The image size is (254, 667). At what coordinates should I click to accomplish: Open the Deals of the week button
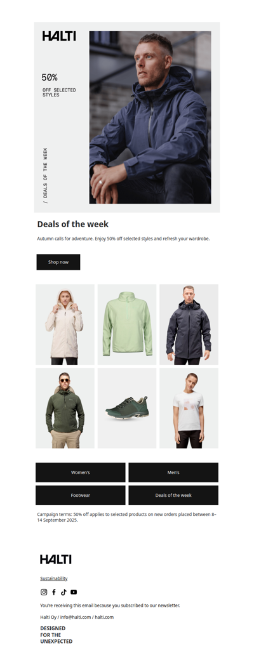(173, 495)
